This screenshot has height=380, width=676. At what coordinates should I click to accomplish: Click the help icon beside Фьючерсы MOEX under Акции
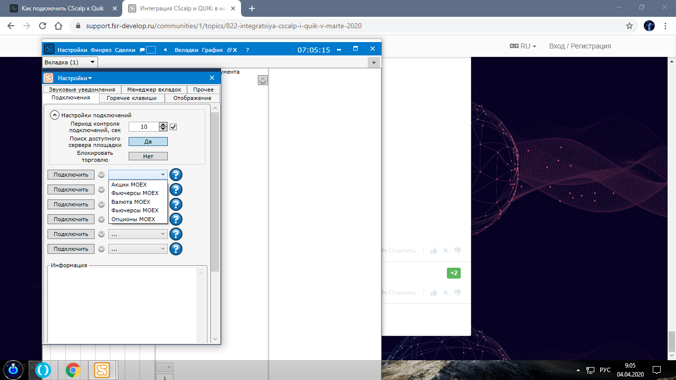pos(176,190)
